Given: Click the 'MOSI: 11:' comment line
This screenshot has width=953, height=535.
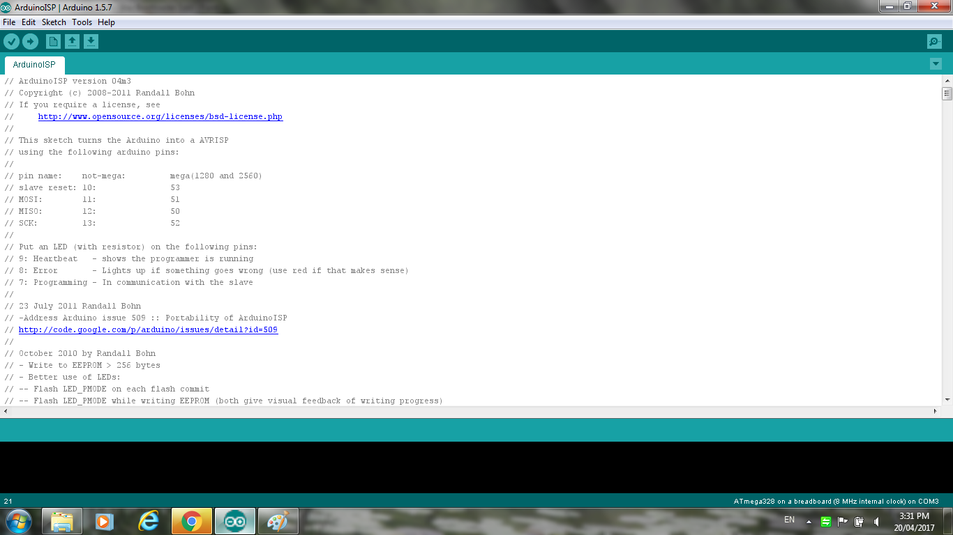Looking at the screenshot, I should [x=92, y=199].
